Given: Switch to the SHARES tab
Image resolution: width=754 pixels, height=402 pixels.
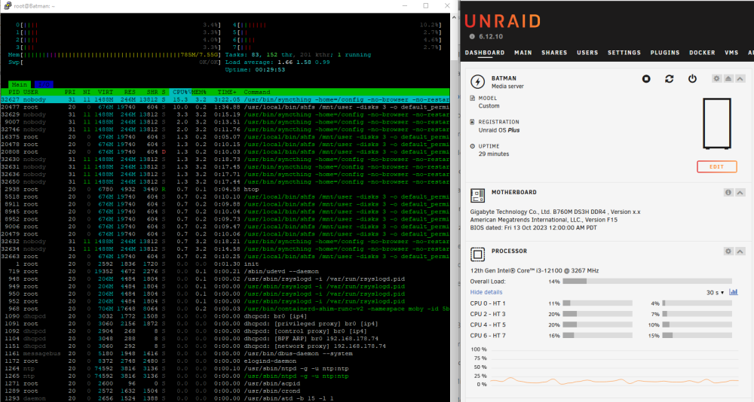Looking at the screenshot, I should 554,53.
